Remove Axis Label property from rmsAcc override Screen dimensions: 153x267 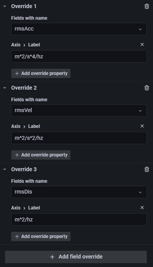(142, 44)
